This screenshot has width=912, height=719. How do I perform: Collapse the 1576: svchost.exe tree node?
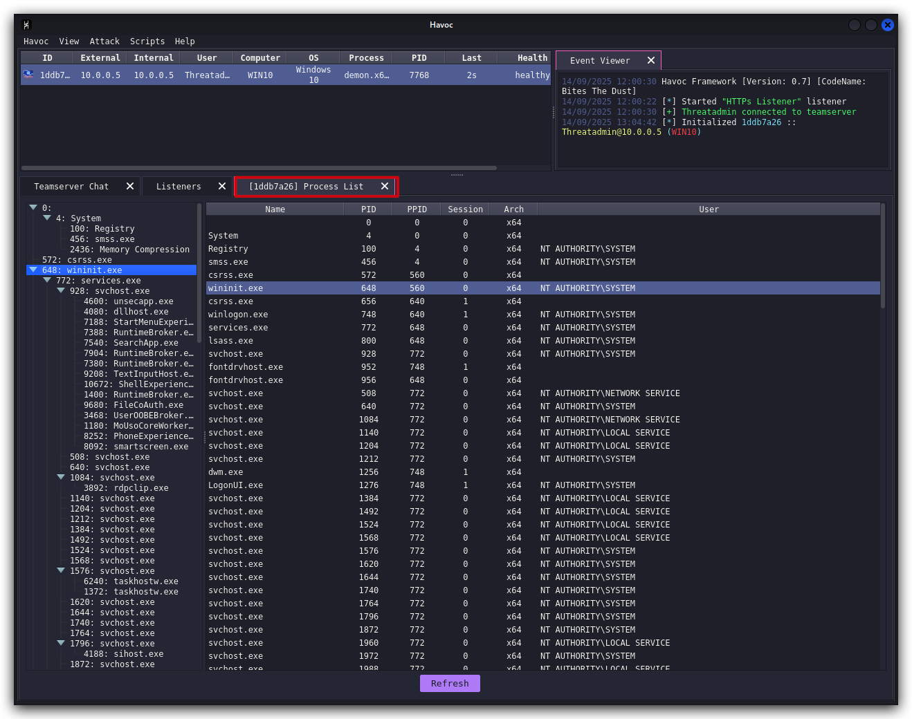click(x=61, y=570)
